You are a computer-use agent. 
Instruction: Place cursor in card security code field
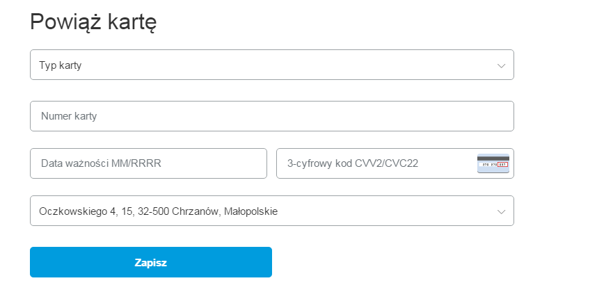tap(395, 163)
